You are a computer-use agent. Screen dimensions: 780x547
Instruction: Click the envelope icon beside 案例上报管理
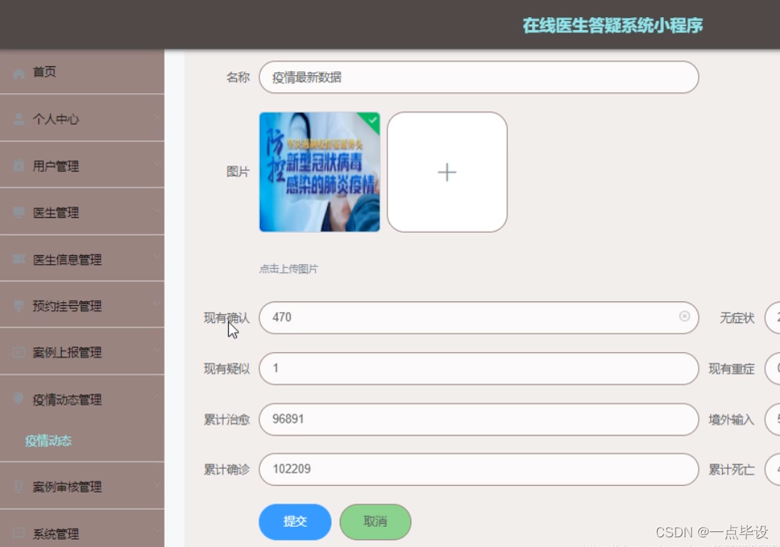click(19, 353)
